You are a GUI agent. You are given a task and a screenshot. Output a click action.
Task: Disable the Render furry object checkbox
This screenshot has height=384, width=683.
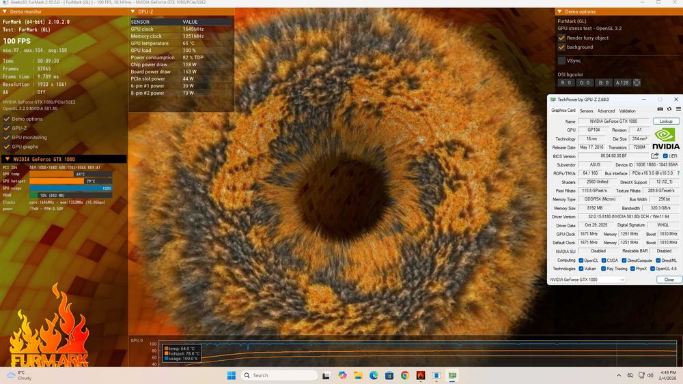[562, 38]
